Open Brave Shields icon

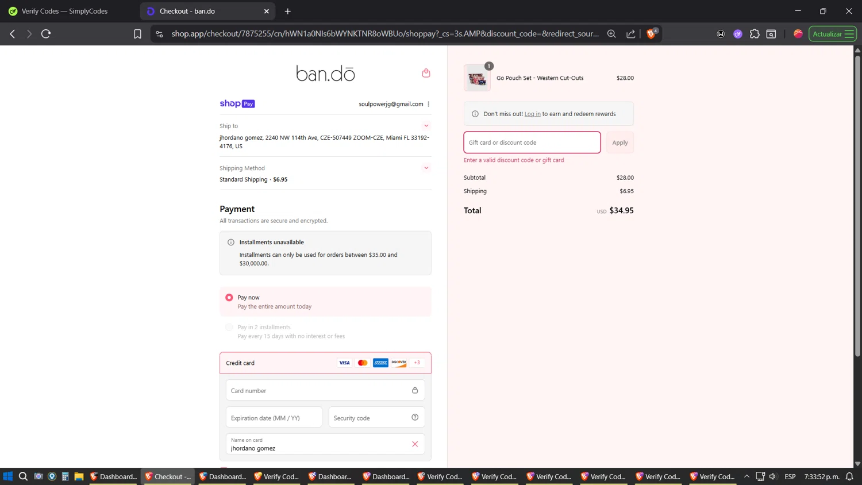pos(652,33)
